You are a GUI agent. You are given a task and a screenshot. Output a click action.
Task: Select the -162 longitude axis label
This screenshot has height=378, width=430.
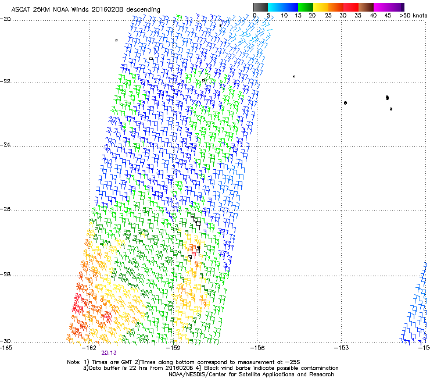(x=89, y=348)
